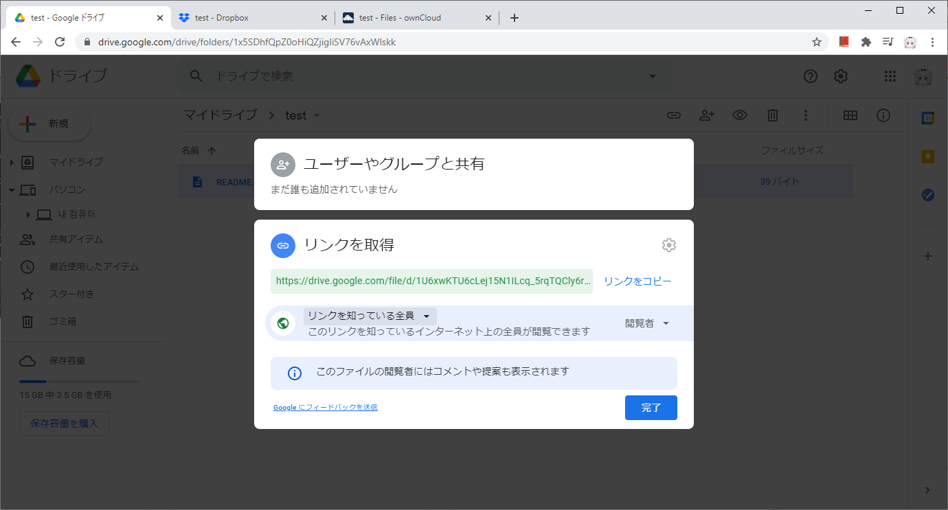Open the Google apps grid
948x510 pixels.
point(890,76)
